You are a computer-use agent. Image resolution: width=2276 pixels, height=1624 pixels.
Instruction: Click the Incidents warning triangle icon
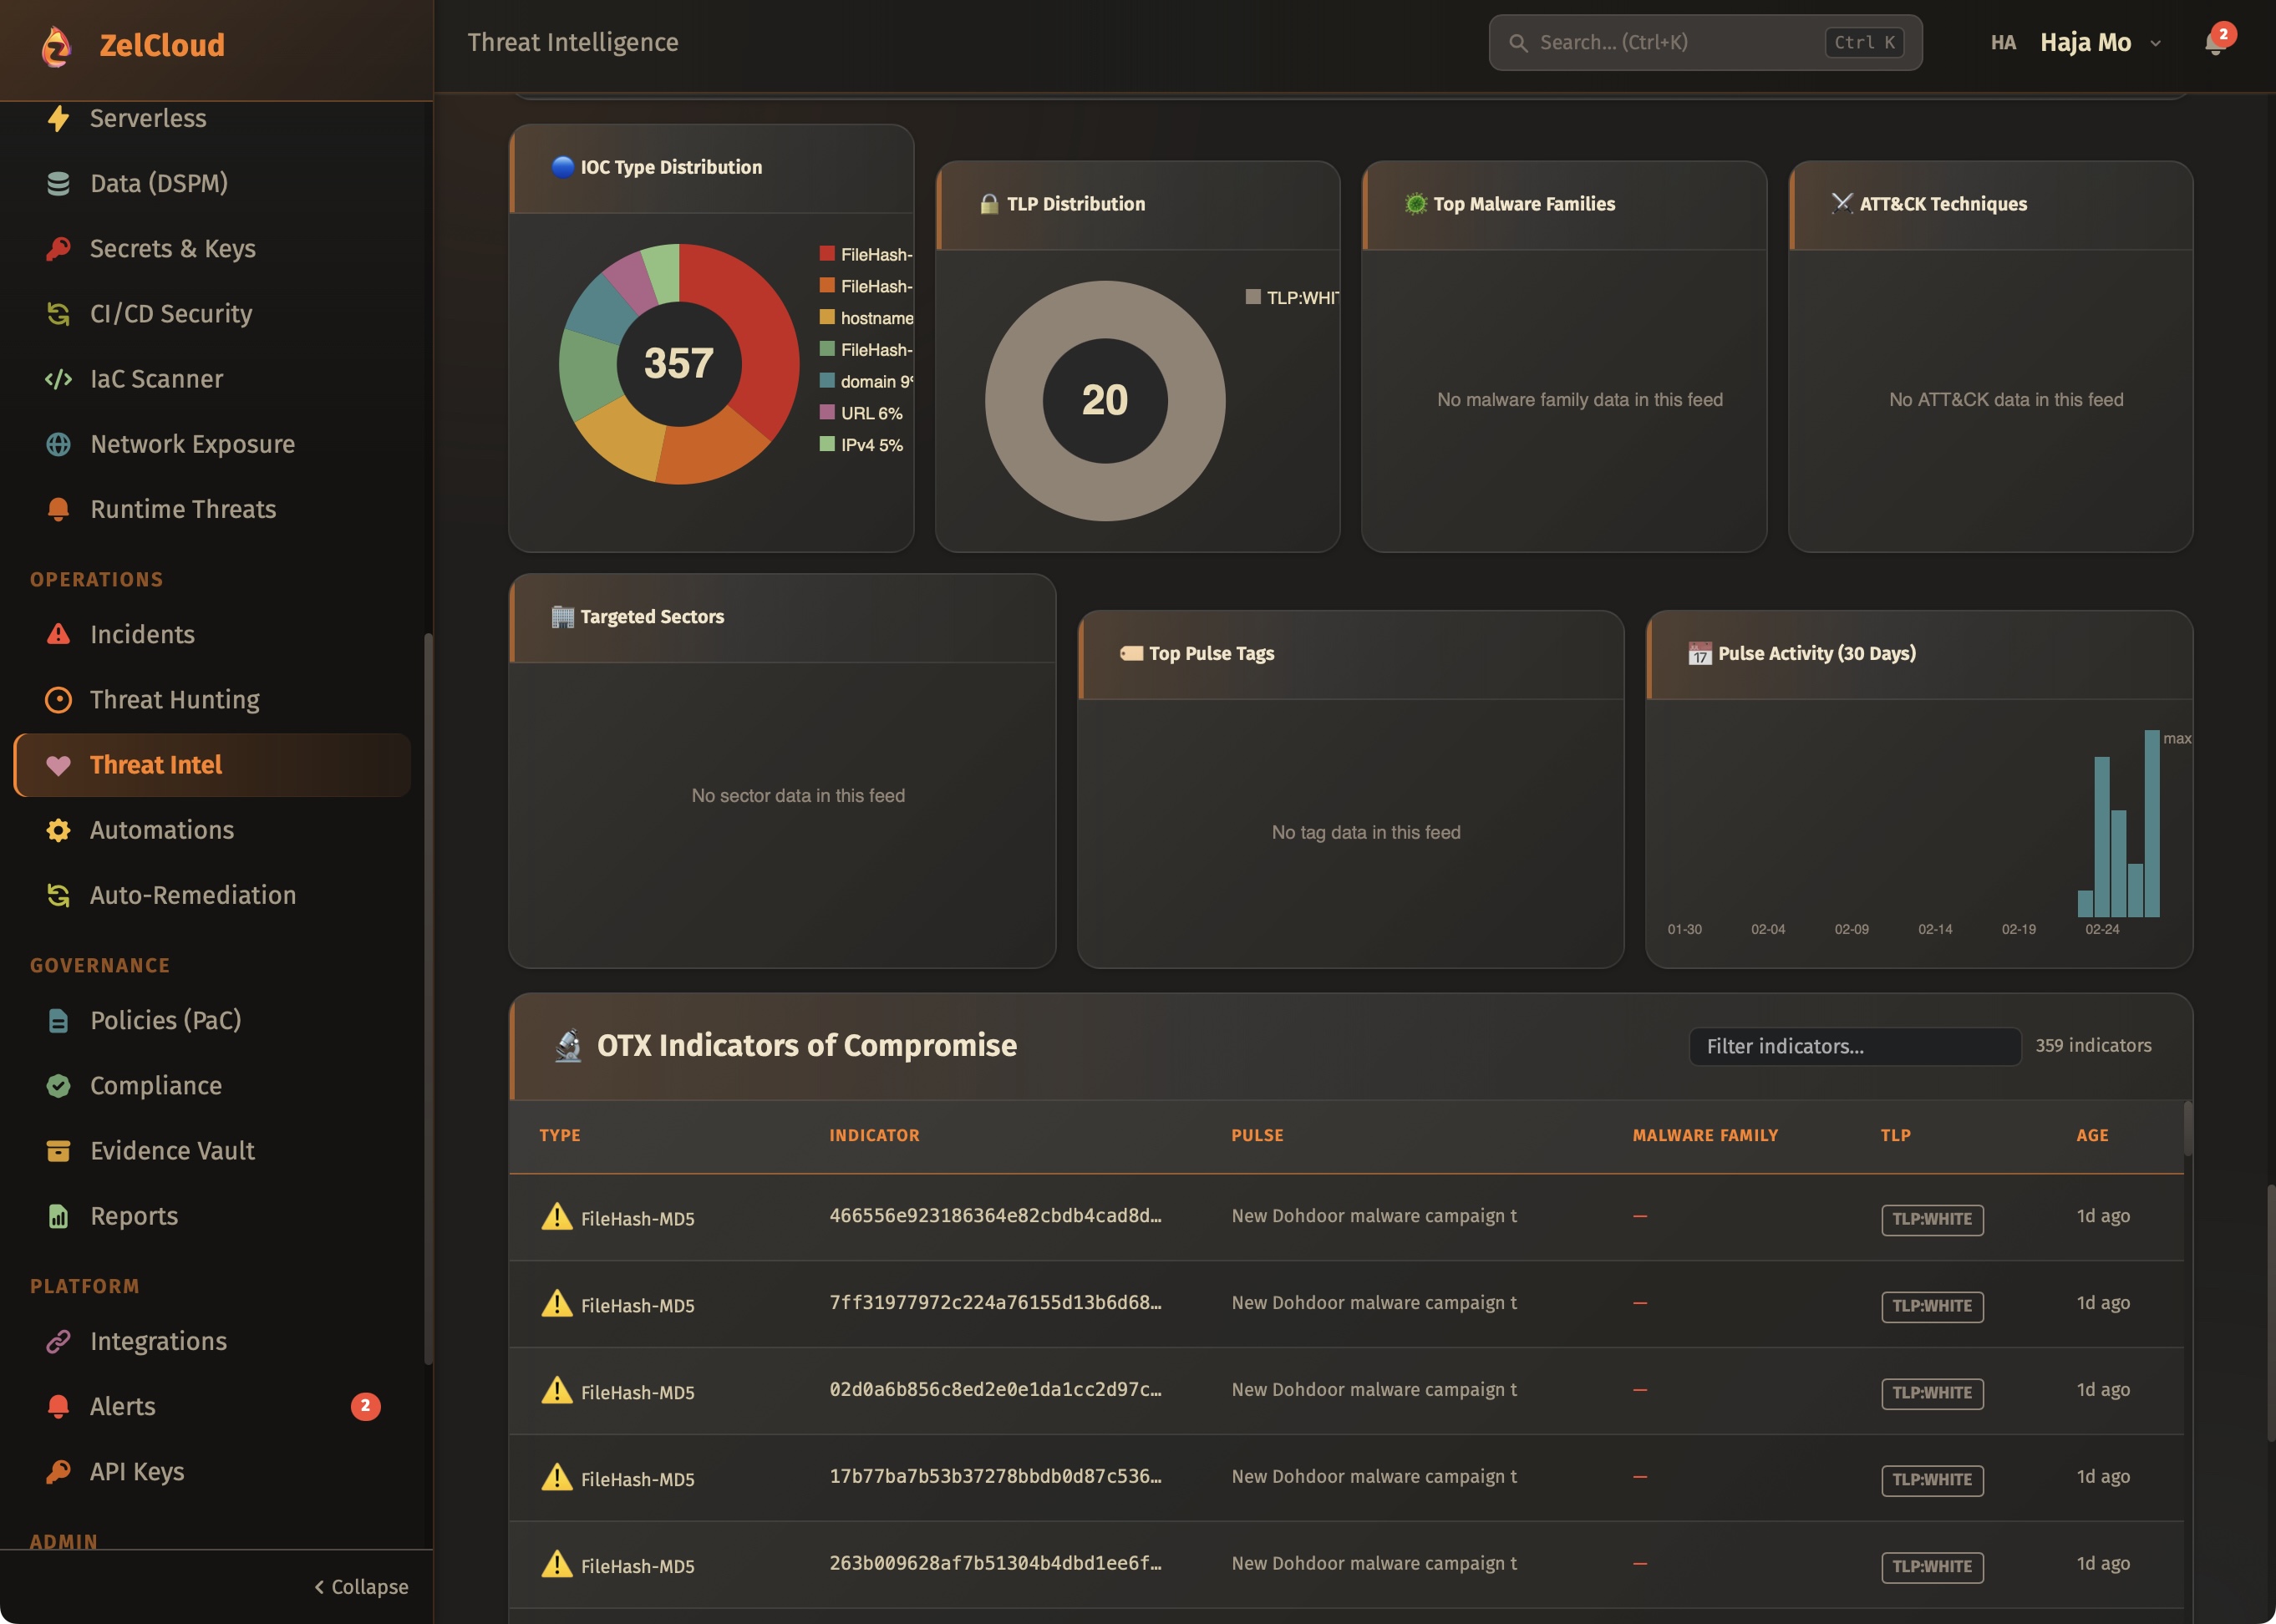point(58,634)
